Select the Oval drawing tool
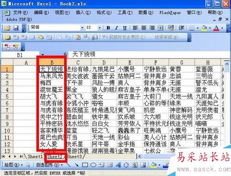The width and height of the screenshot is (231, 176). pyautogui.click(x=93, y=165)
